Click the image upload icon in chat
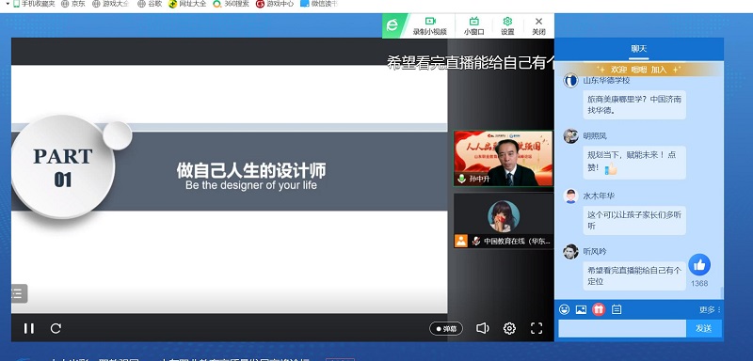The height and width of the screenshot is (361, 753). pyautogui.click(x=581, y=309)
